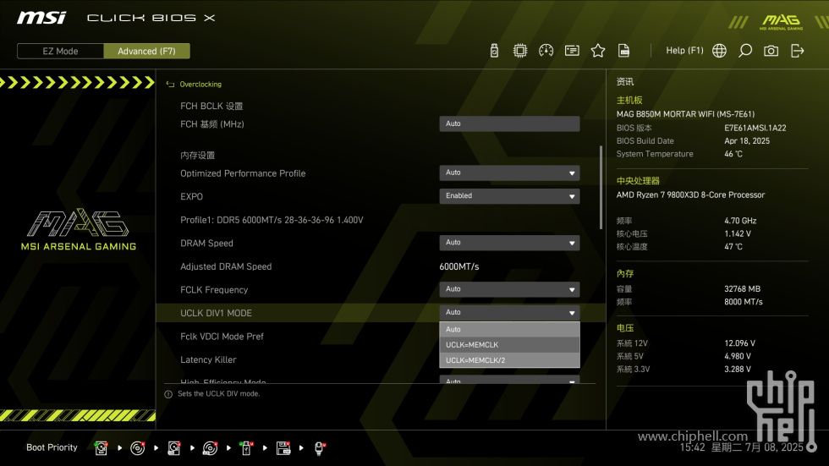829x466 pixels.
Task: Click the settings list vertical scrollbar
Action: (x=601, y=188)
